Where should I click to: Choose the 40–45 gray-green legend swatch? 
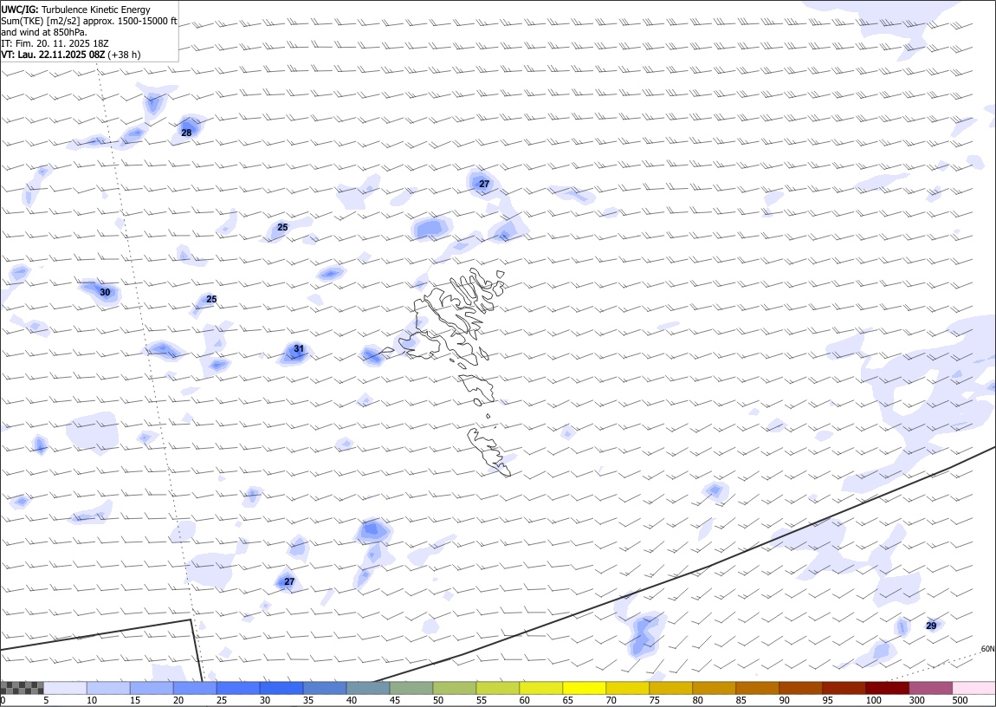[368, 688]
